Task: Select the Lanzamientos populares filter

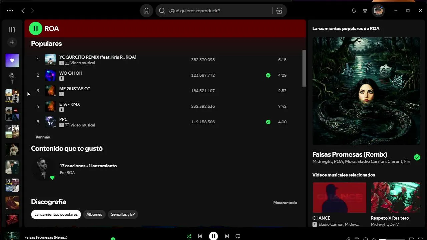Action: pos(56,214)
